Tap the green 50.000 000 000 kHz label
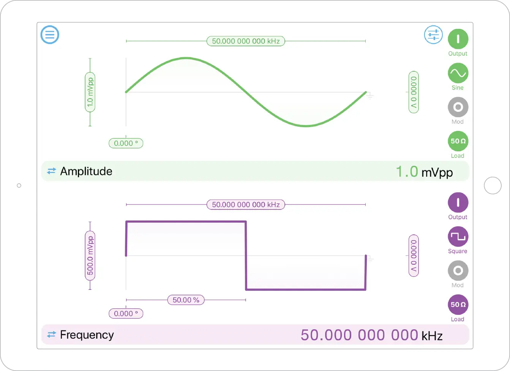 click(246, 41)
